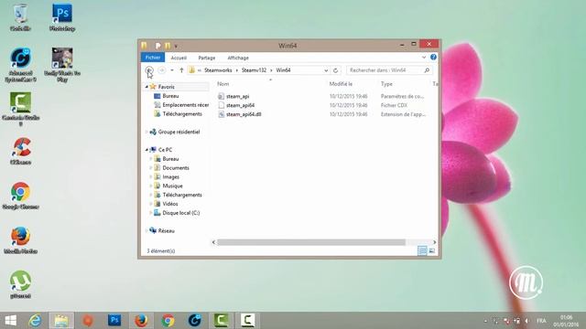Sort files by Modifié le column
Image resolution: width=586 pixels, height=329 pixels.
coord(341,84)
